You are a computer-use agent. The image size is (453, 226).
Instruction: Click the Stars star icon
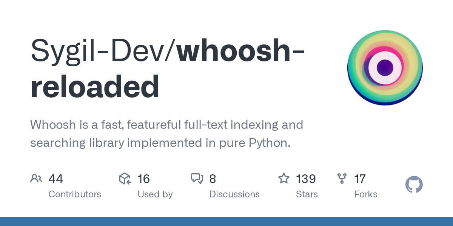point(284,178)
